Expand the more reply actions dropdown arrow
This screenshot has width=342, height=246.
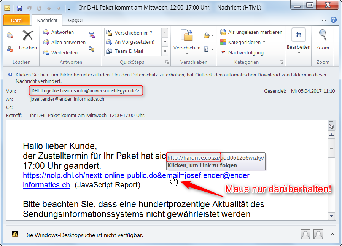98,49
